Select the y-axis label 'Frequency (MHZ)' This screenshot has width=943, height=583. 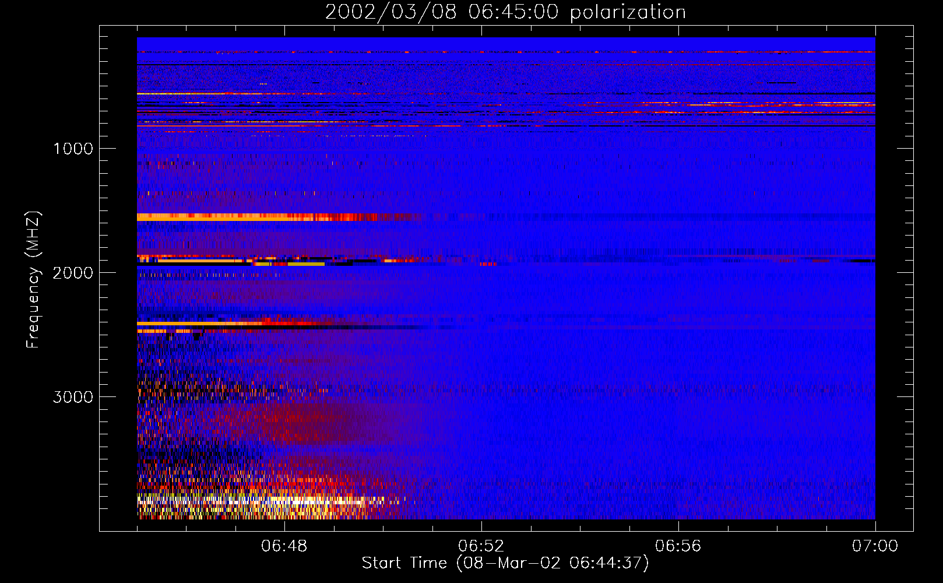[34, 280]
